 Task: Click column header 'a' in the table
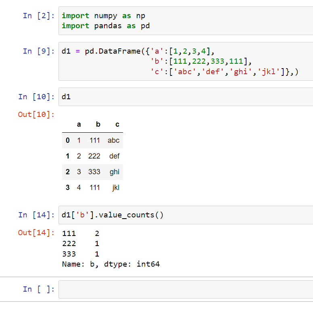(x=79, y=124)
